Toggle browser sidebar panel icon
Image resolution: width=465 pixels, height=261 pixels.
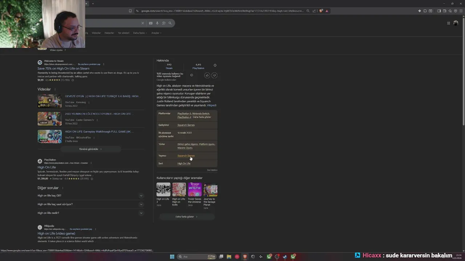pyautogui.click(x=439, y=11)
